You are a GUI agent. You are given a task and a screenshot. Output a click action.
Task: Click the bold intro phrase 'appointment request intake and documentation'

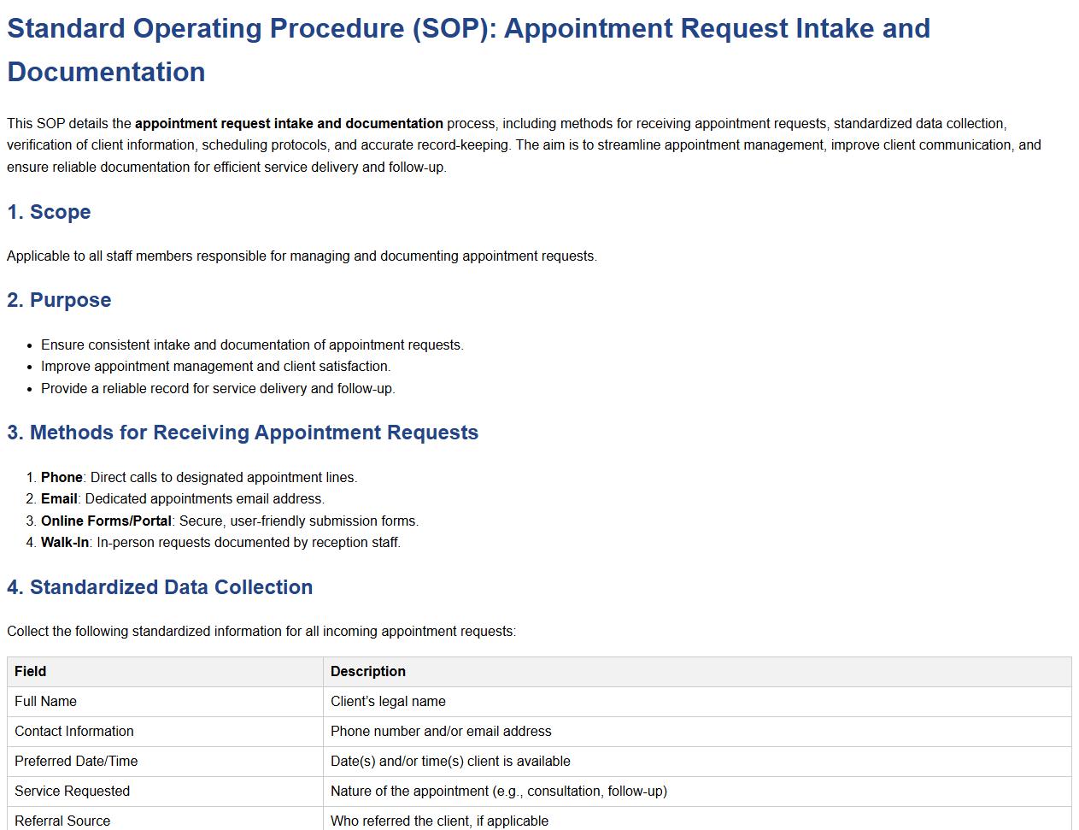(x=289, y=123)
